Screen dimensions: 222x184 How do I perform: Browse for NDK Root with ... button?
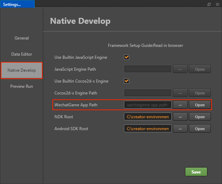pyautogui.click(x=180, y=117)
